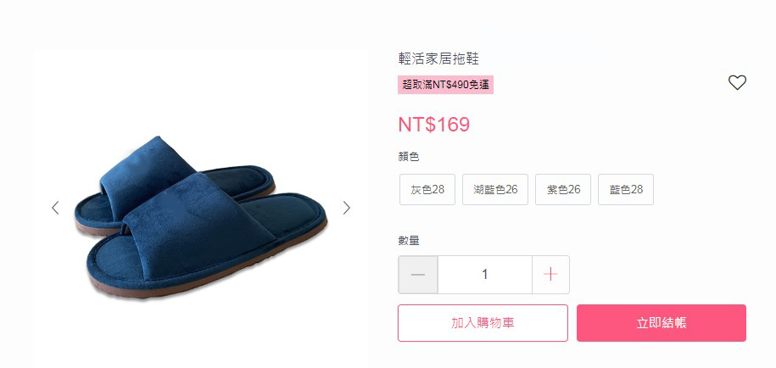The width and height of the screenshot is (776, 368).
Task: Pick the 紫色26 color option
Action: 563,189
